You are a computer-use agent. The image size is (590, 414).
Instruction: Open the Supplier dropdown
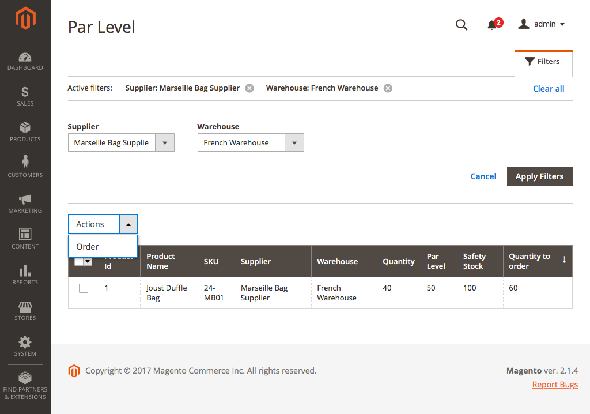click(121, 143)
